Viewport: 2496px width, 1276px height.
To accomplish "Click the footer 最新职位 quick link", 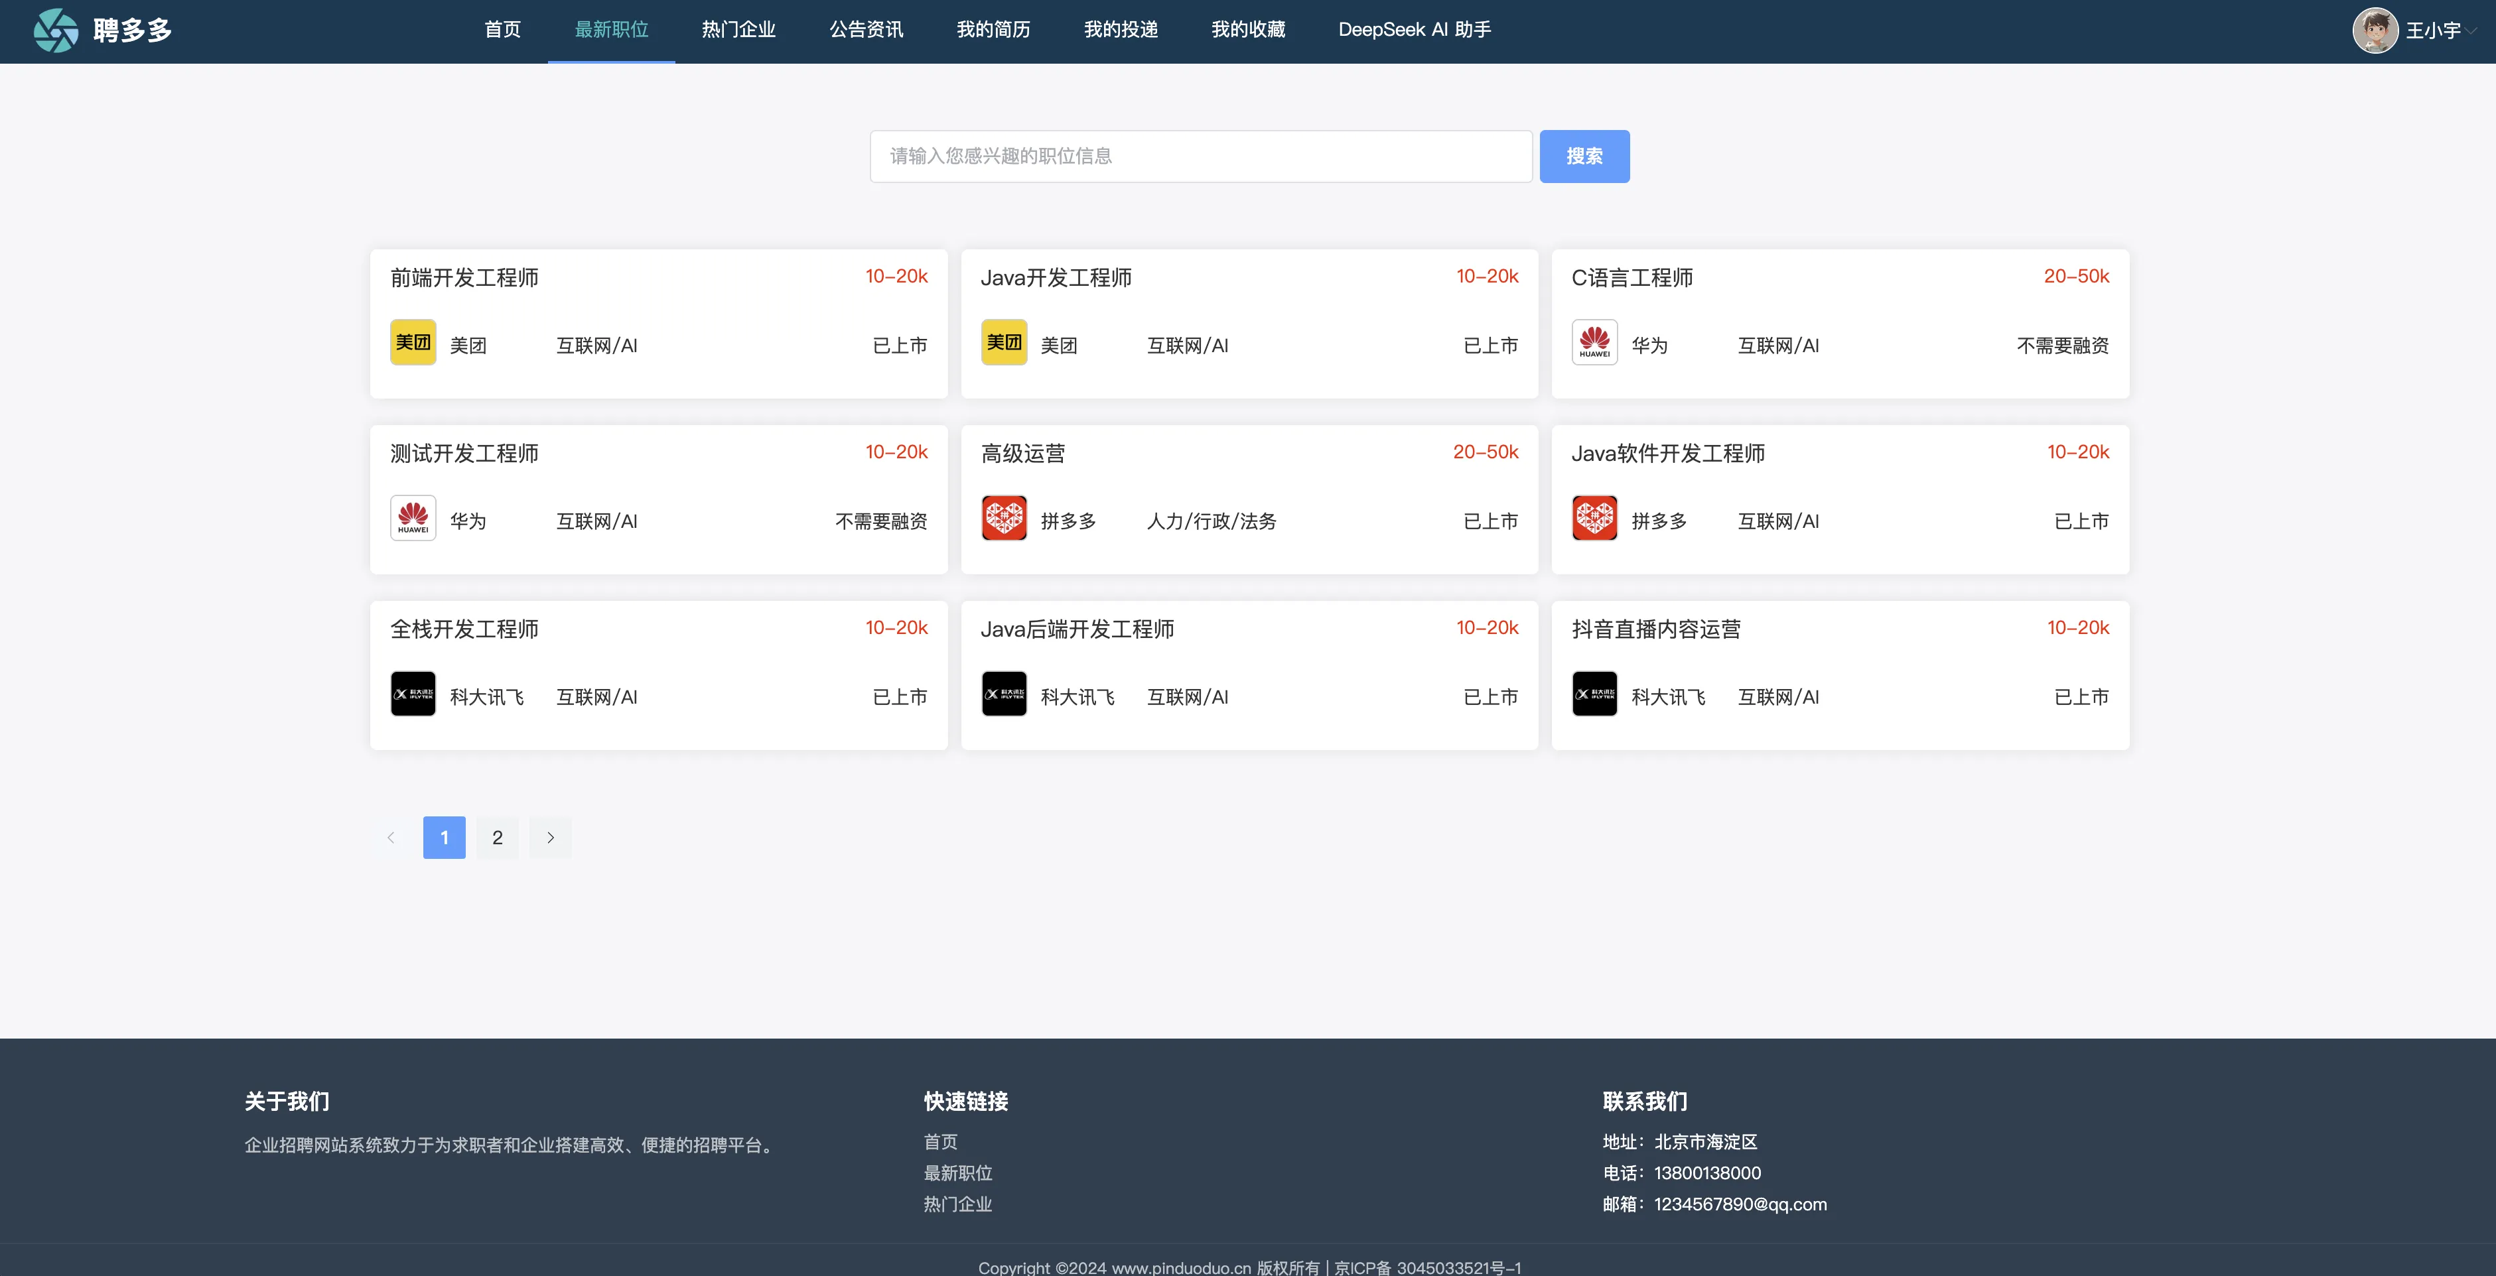I will [957, 1173].
